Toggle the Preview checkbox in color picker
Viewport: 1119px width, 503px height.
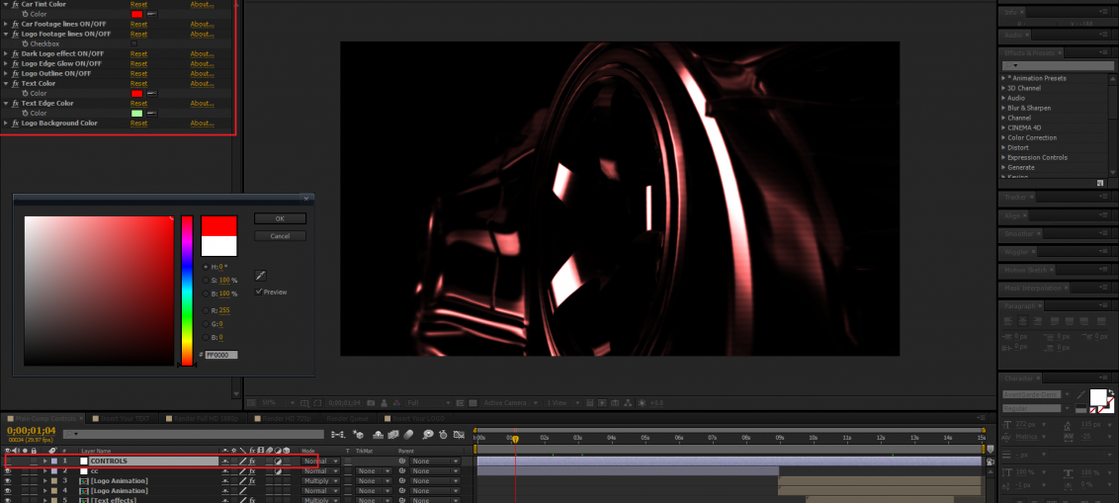point(259,292)
